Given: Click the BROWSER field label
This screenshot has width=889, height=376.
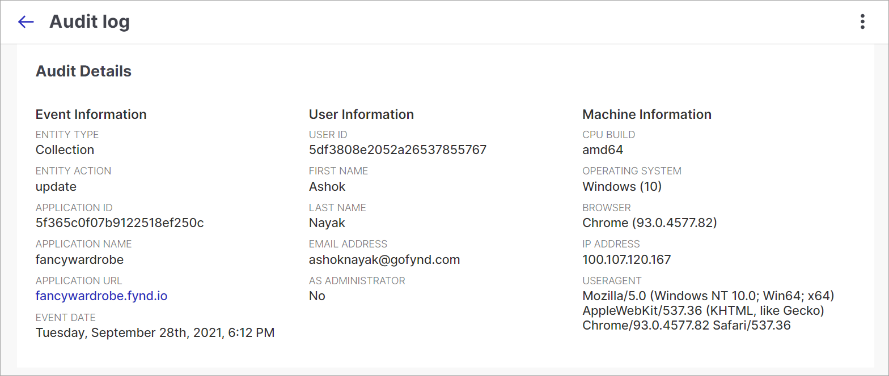Looking at the screenshot, I should pyautogui.click(x=607, y=208).
